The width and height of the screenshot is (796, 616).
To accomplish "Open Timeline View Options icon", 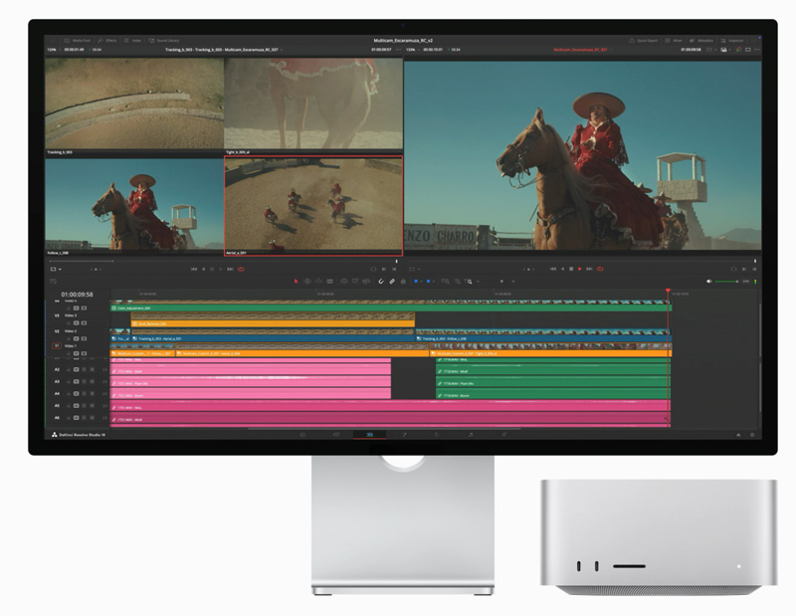I will pos(52,282).
